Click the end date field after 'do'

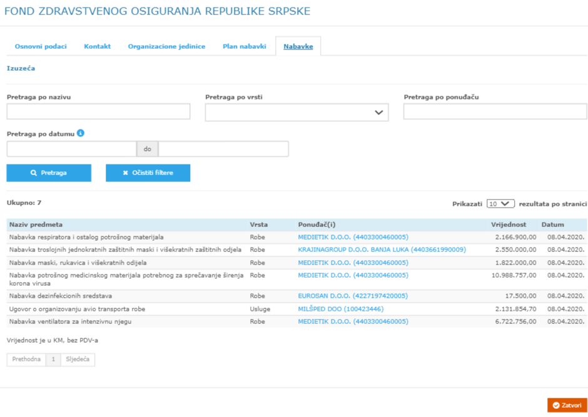coord(223,149)
